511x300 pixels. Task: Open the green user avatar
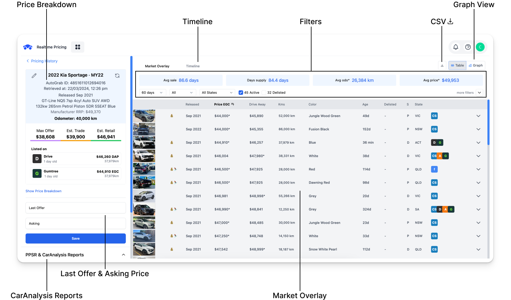(x=480, y=47)
